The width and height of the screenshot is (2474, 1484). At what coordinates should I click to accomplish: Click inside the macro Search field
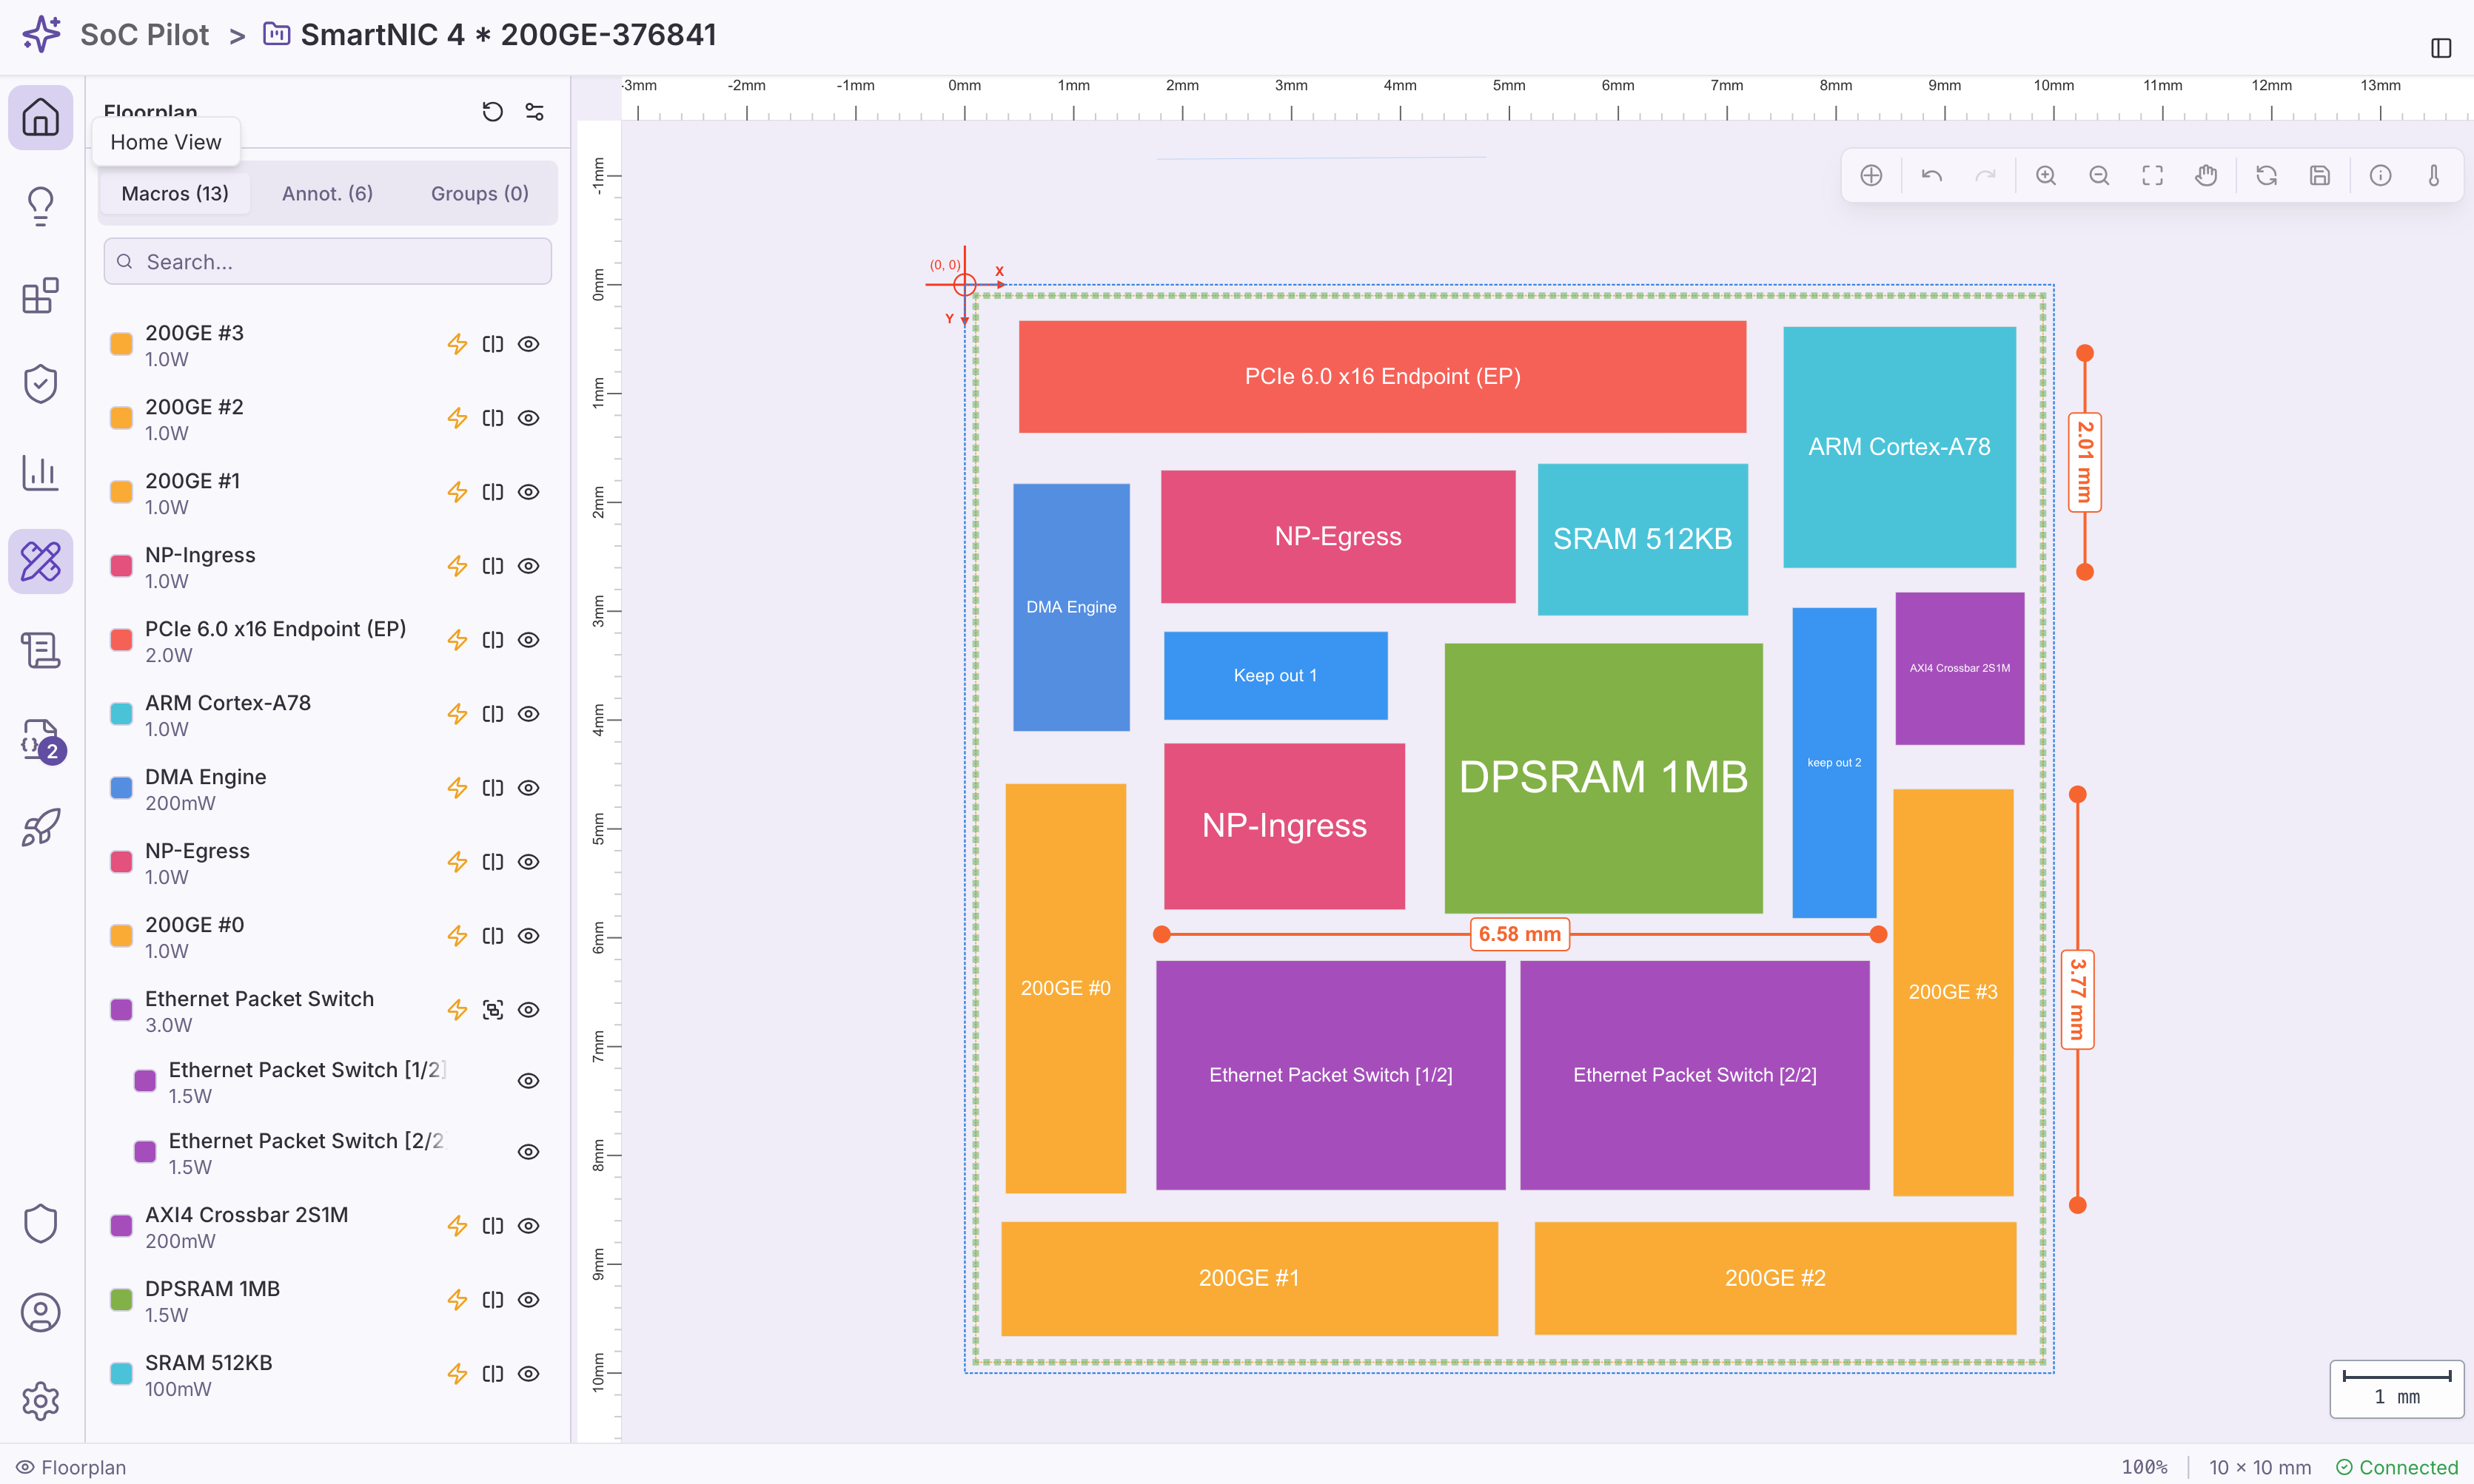coord(327,261)
